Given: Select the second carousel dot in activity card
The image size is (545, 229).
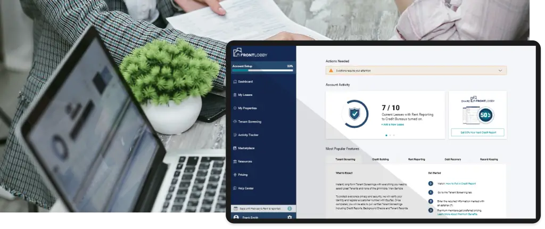Looking at the screenshot, I should click(390, 135).
